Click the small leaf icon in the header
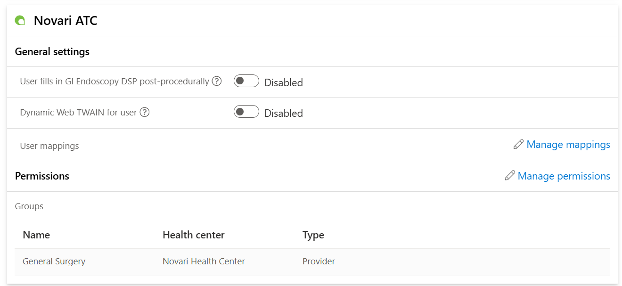 [19, 20]
